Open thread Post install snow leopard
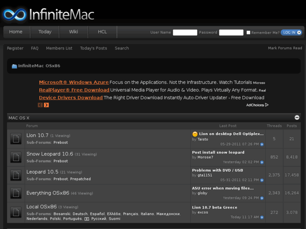 tap(218, 153)
